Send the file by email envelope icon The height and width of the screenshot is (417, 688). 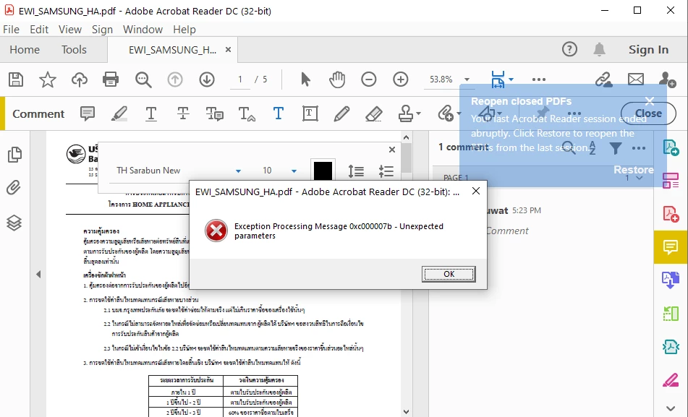(636, 79)
